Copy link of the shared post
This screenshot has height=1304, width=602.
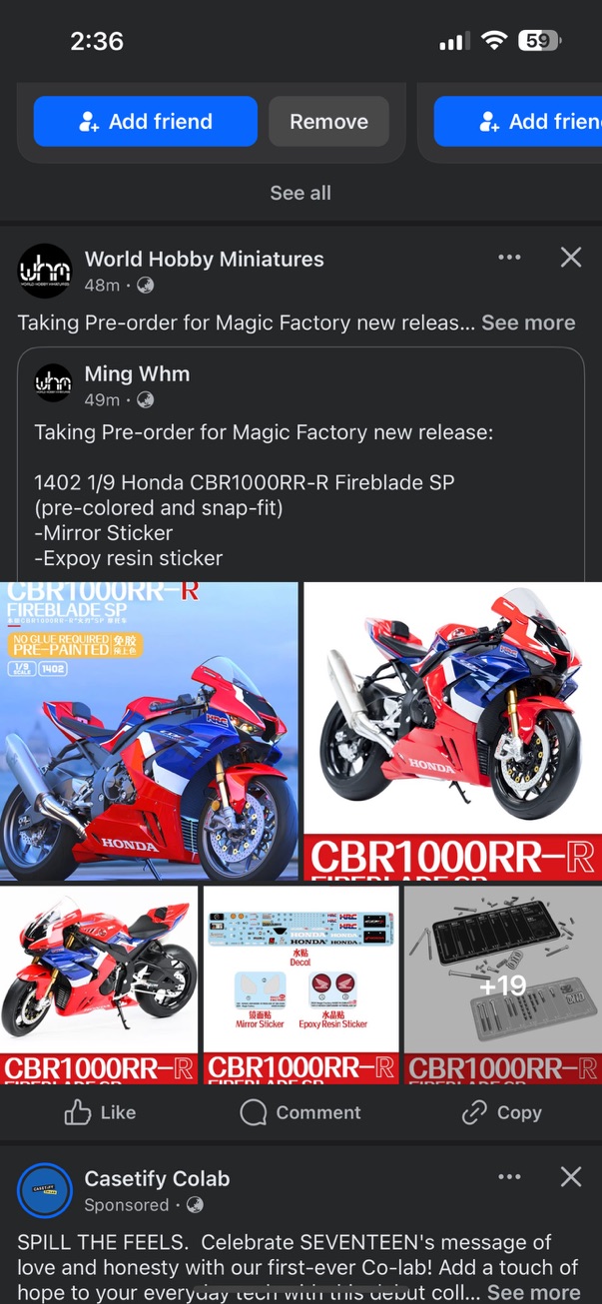coord(501,1112)
